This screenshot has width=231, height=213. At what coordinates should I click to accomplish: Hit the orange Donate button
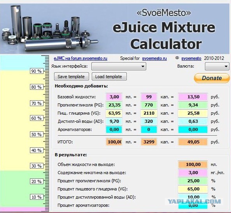[x=212, y=78]
